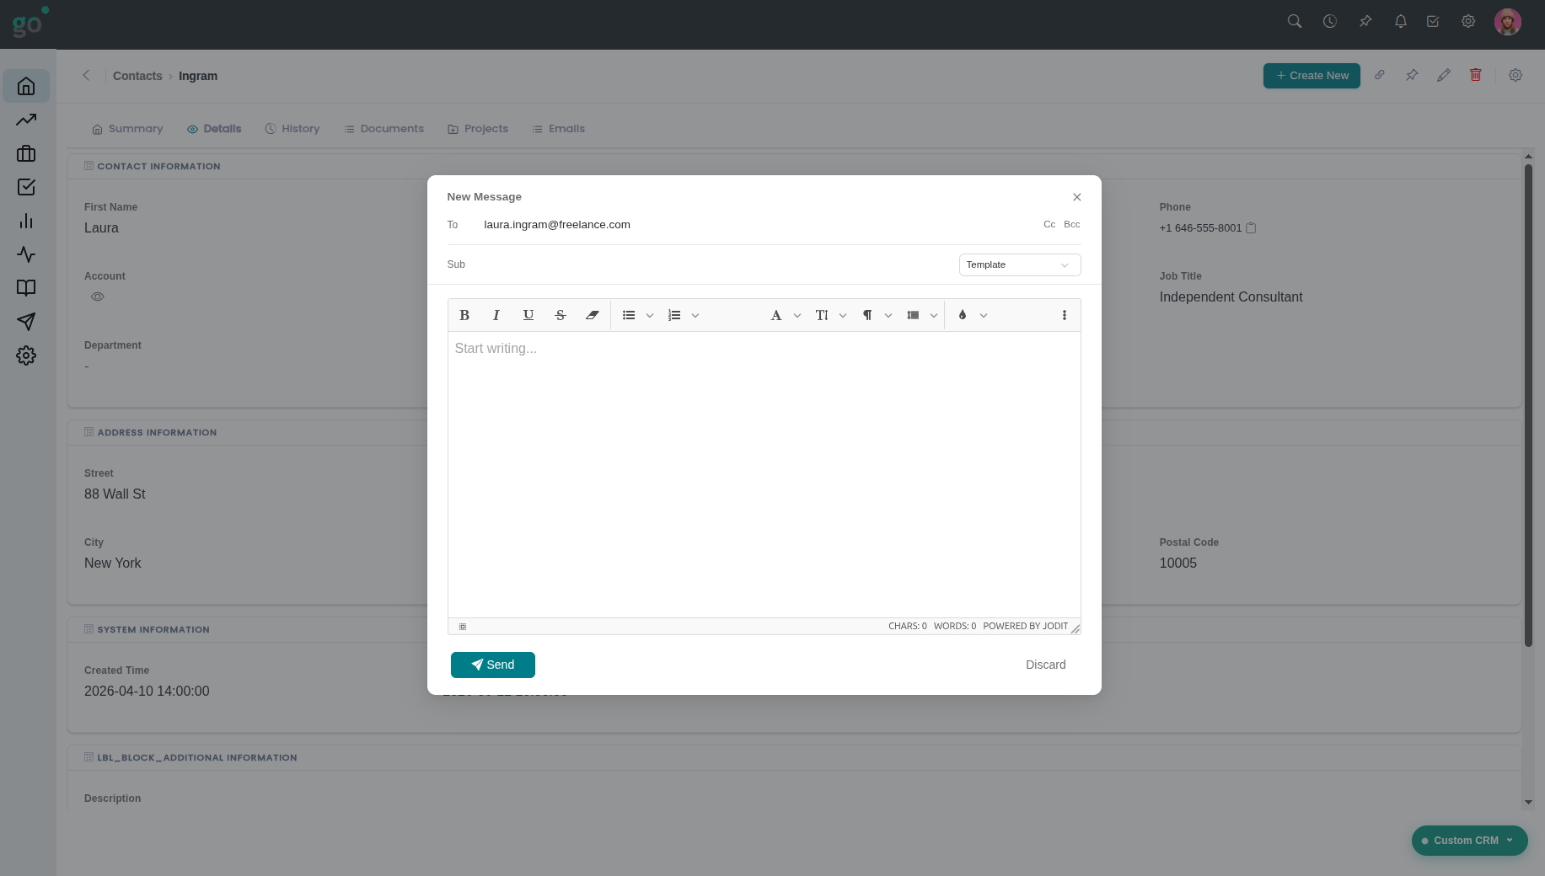The width and height of the screenshot is (1545, 876).
Task: Click the paragraph format icon
Action: [x=867, y=315]
